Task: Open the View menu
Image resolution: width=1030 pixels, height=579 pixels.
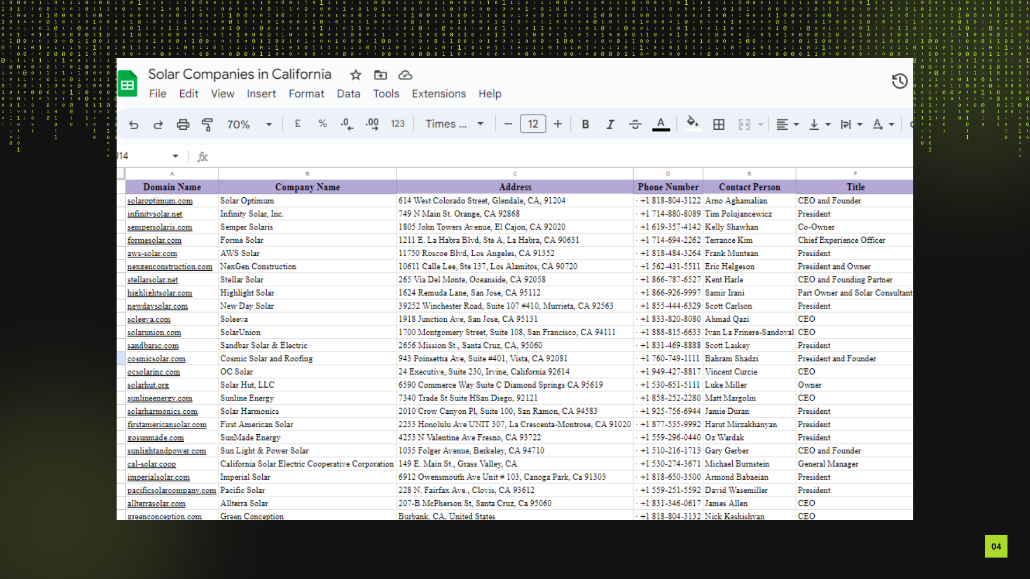Action: point(223,94)
